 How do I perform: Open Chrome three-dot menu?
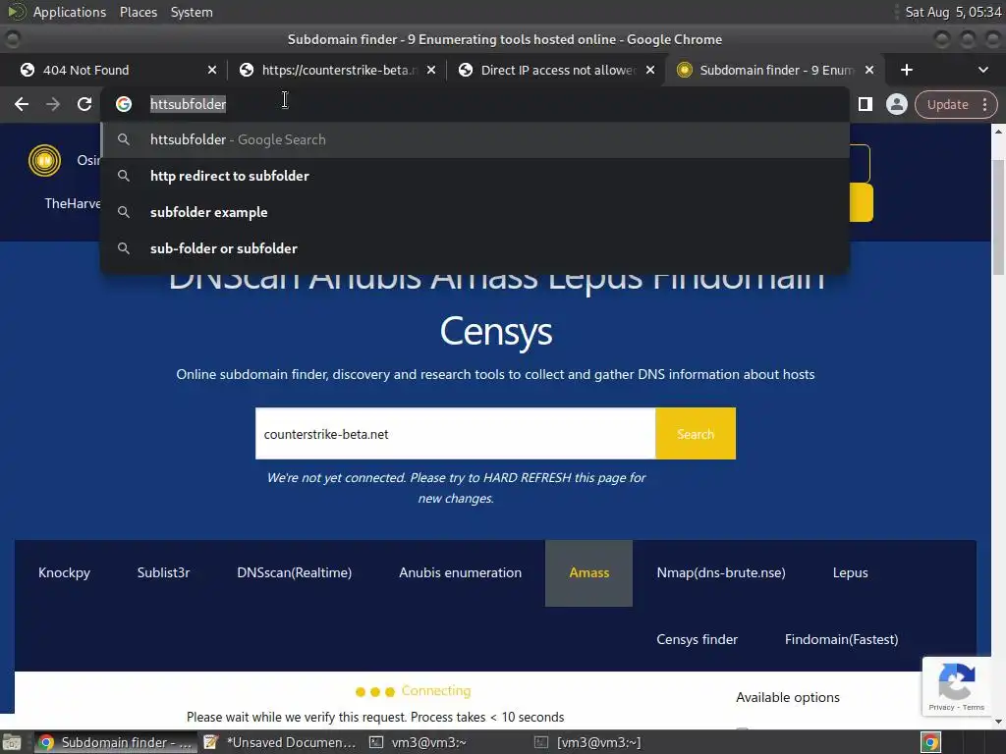984,104
